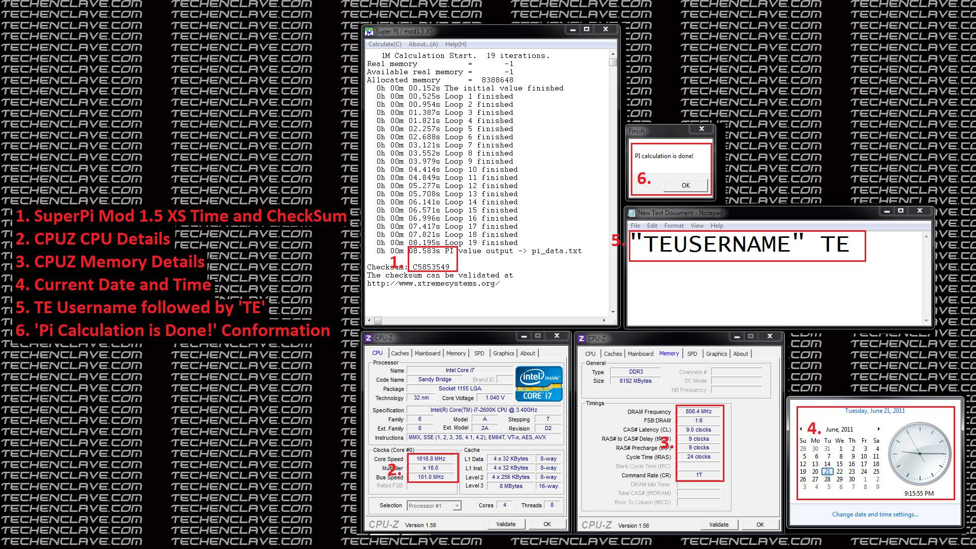Screen dimensions: 976x549
Task: Select Caches tab in left CPU-Z window
Action: (400, 353)
